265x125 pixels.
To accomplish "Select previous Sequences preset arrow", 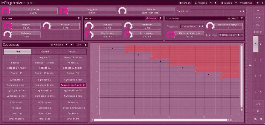I will 67,45.
